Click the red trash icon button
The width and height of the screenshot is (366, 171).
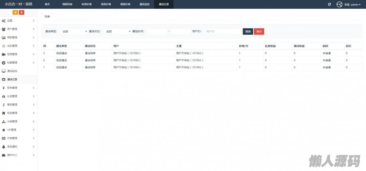coord(22,12)
